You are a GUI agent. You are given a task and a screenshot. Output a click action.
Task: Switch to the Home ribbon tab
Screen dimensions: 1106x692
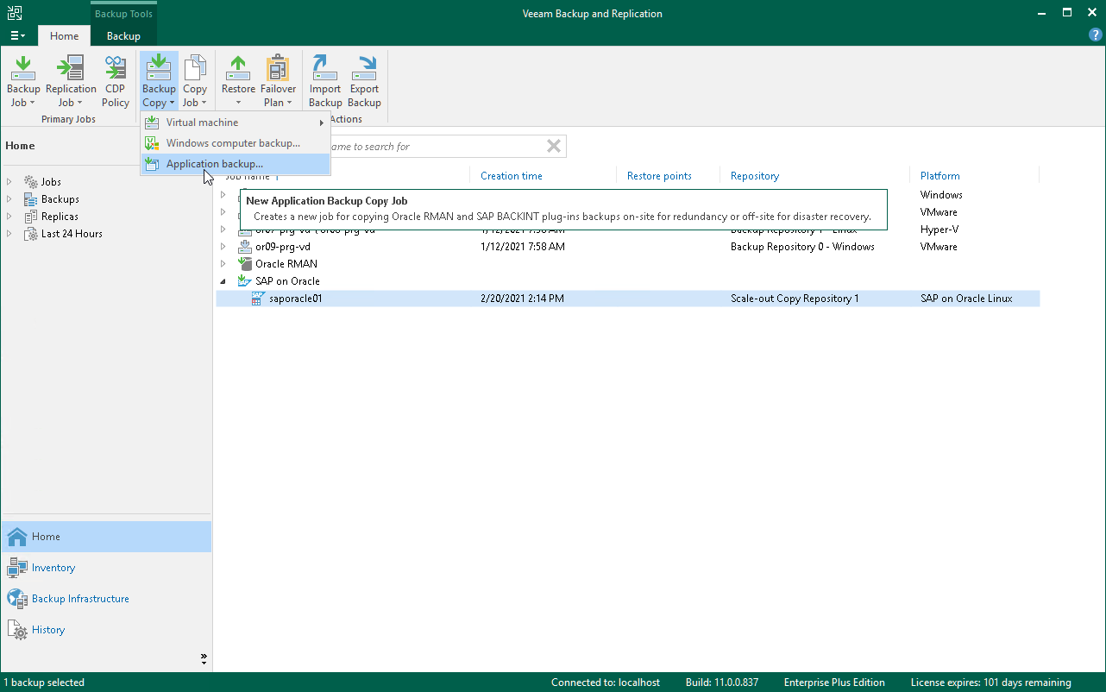[x=64, y=36]
